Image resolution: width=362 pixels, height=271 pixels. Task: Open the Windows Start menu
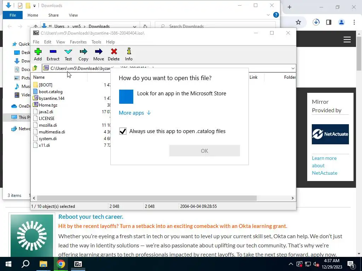pyautogui.click(x=8, y=264)
